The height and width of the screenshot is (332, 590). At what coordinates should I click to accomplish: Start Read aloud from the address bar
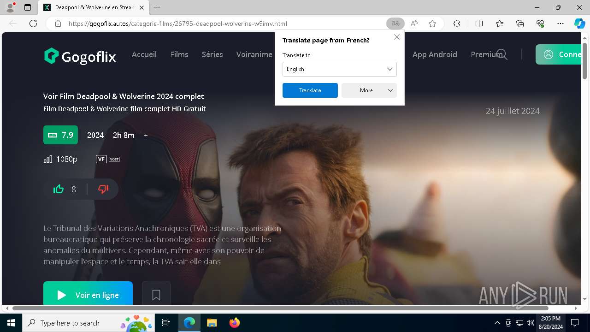[x=414, y=24]
